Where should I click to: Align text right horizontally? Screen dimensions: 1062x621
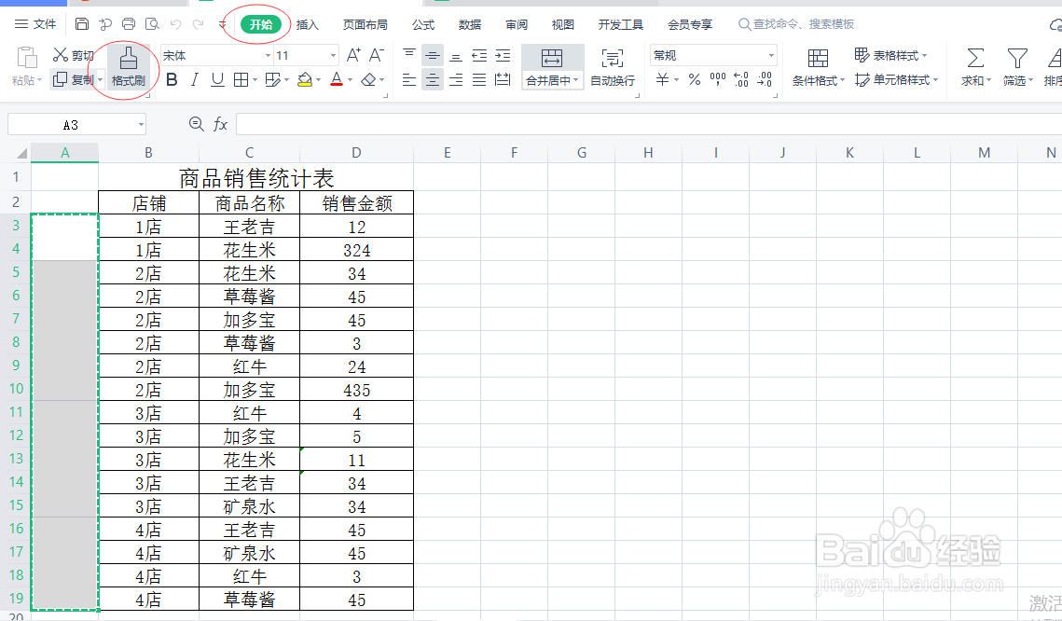(456, 80)
